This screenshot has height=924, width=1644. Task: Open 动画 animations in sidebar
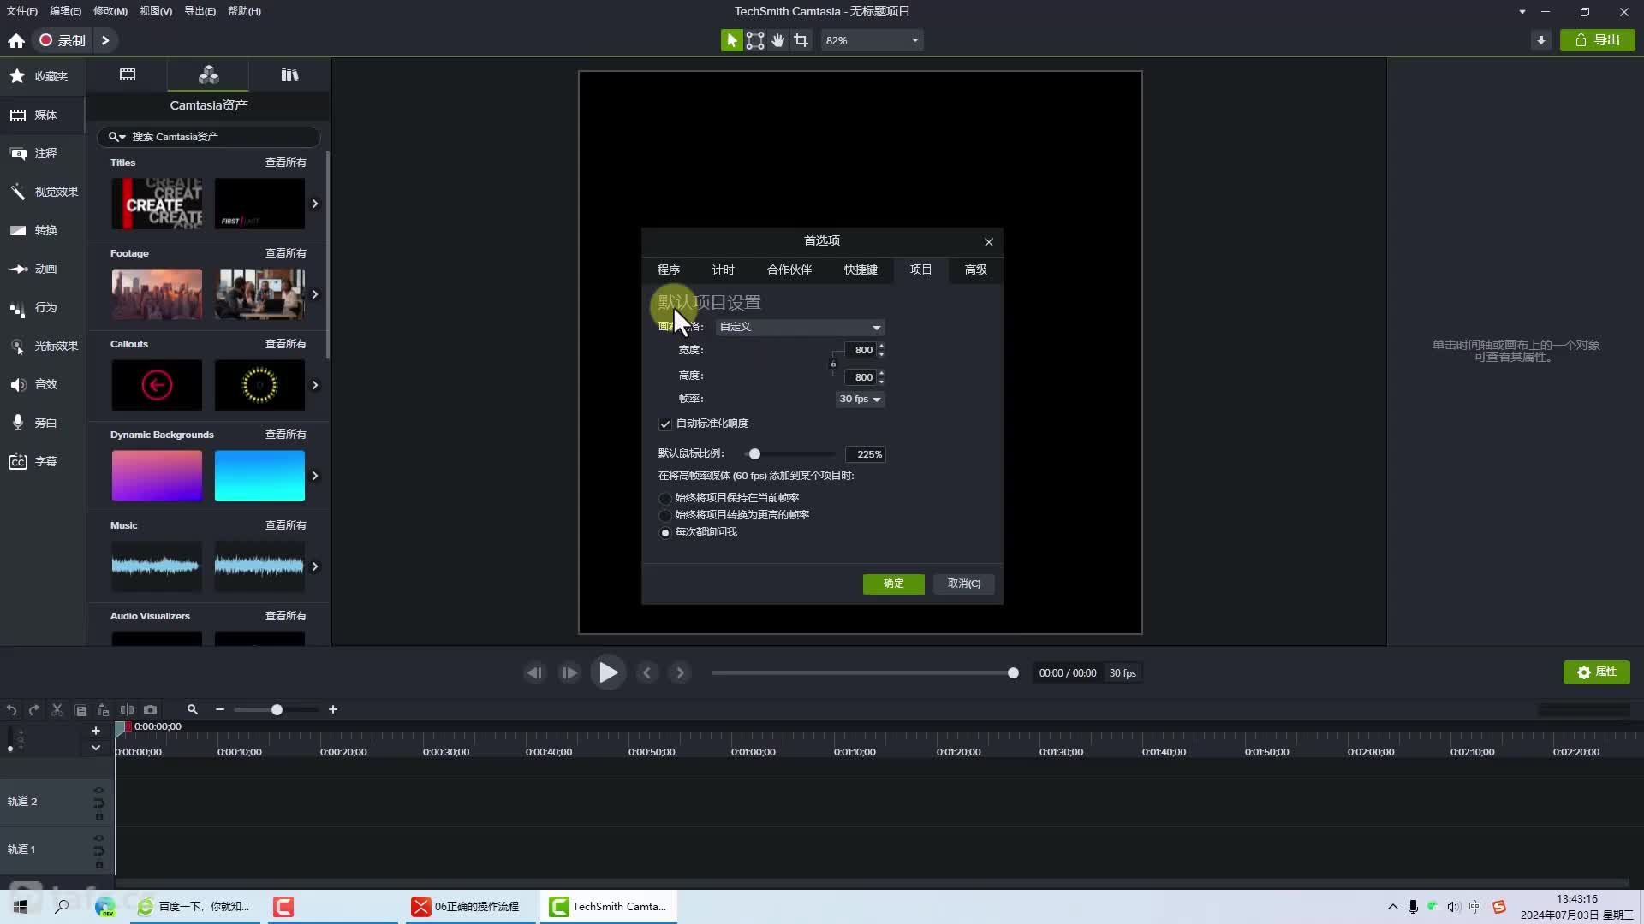43,269
